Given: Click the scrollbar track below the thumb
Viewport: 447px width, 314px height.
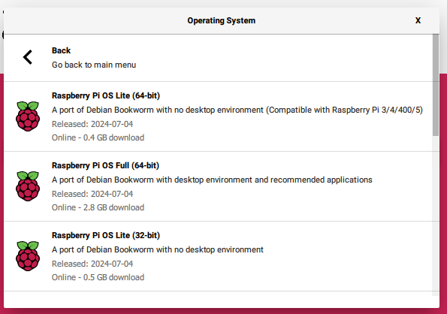Looking at the screenshot, I should (x=435, y=216).
